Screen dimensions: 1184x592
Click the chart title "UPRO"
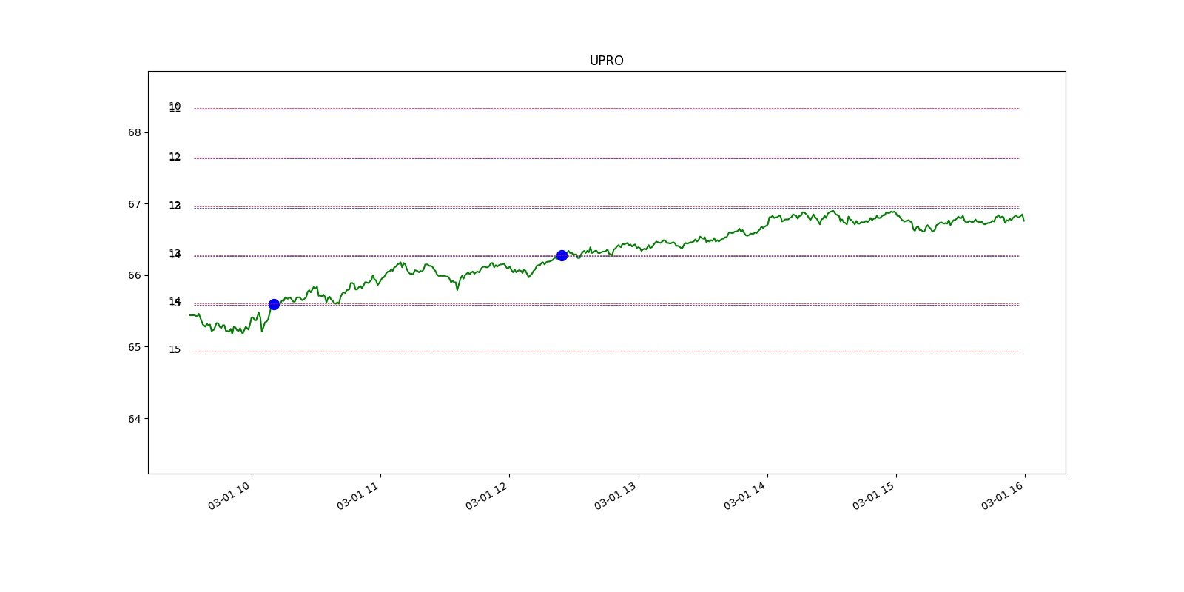(x=606, y=61)
